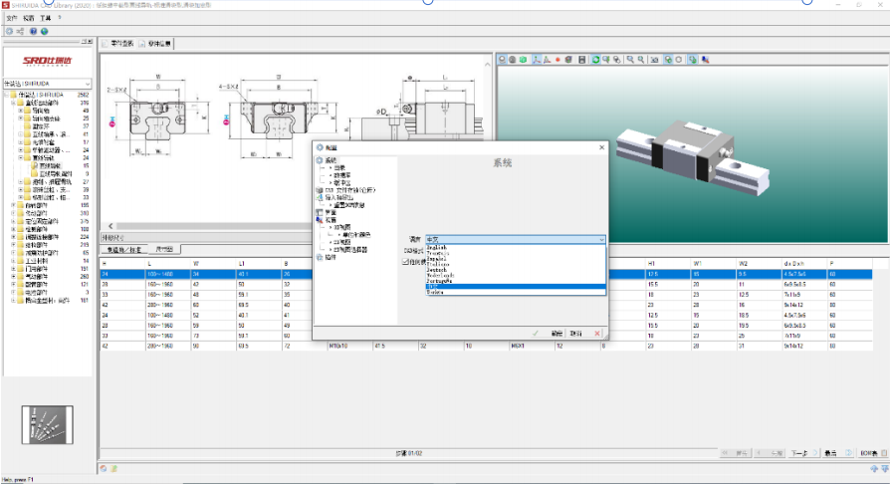Viewport: 890px width, 485px height.
Task: Click the globe icon in top toolbar
Action: (44, 31)
